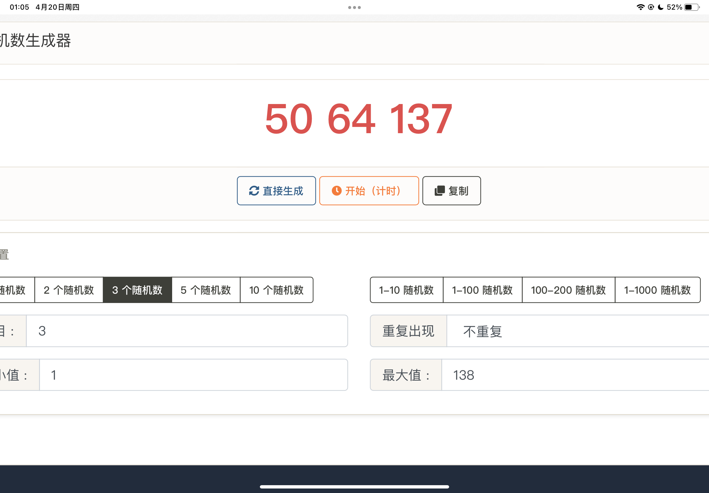Tap the battery indicator icon

pos(692,7)
